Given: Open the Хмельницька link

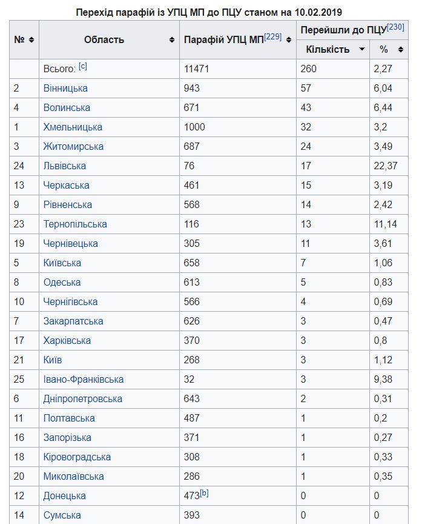Looking at the screenshot, I should click(x=73, y=127).
